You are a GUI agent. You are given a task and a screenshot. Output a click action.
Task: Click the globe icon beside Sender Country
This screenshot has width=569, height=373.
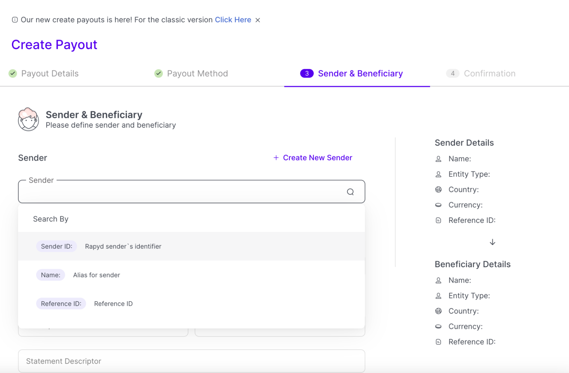click(438, 190)
